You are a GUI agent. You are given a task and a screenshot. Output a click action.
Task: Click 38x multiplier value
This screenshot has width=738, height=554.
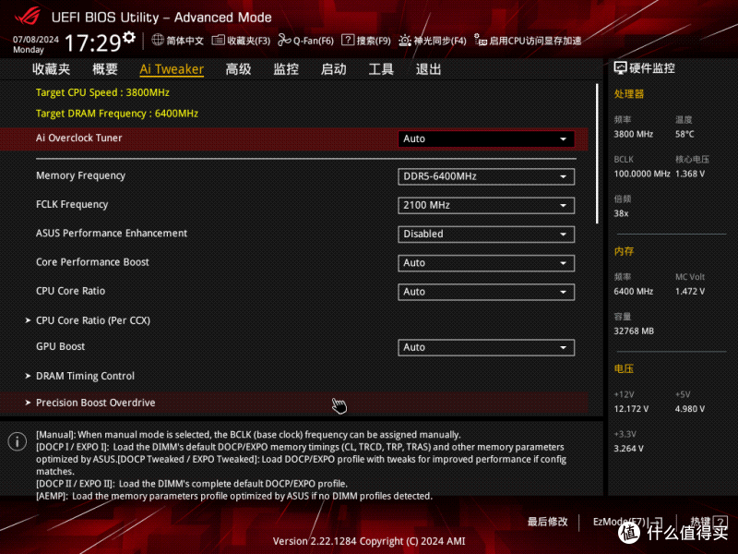click(621, 213)
